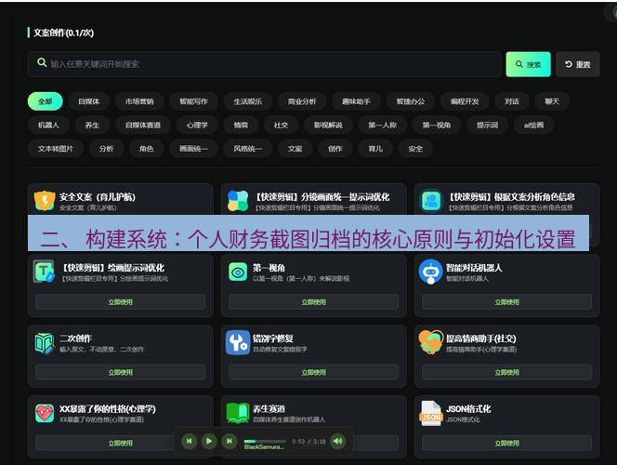This screenshot has height=465, width=617.
Task: Pick the 聊天 tag
Action: (552, 101)
